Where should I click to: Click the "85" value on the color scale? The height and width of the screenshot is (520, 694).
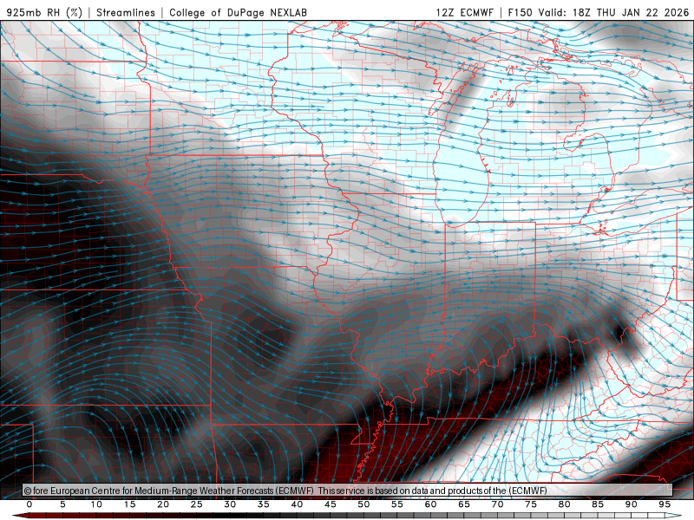598,504
